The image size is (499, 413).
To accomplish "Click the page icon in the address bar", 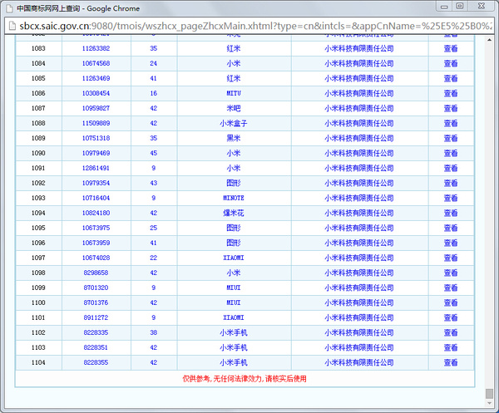I will 12,26.
